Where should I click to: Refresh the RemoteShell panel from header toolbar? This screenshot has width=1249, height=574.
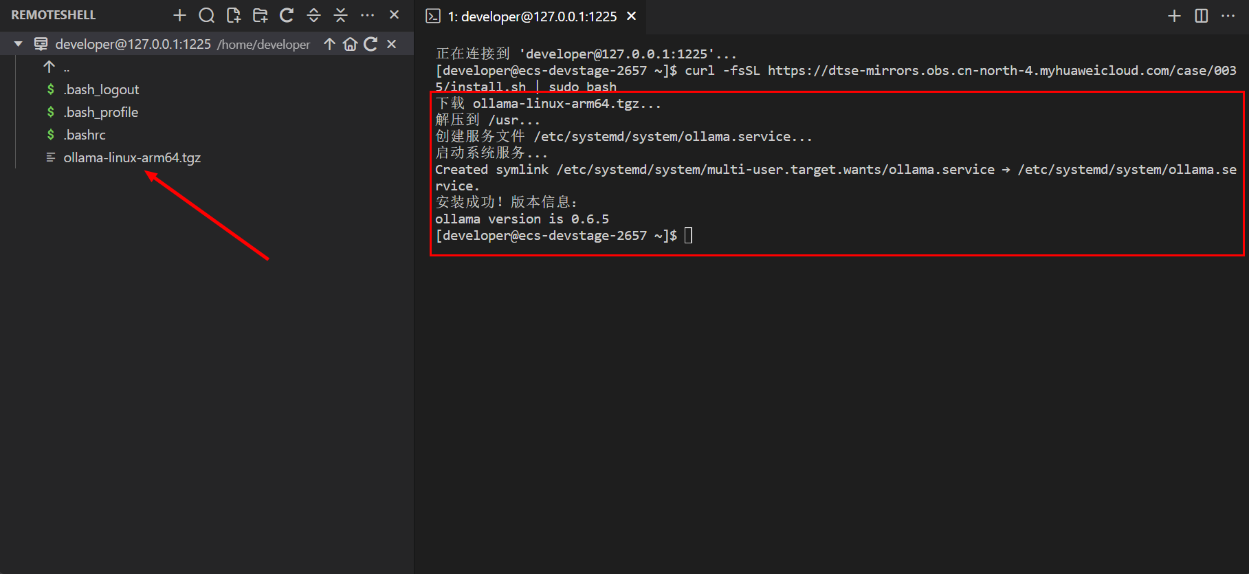point(287,15)
